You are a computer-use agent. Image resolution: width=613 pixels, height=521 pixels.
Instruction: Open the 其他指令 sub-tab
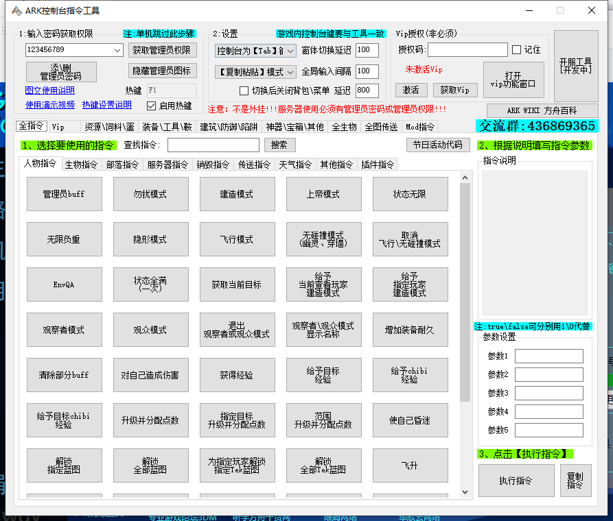(x=336, y=165)
